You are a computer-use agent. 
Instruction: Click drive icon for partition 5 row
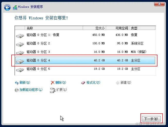tap(20, 70)
